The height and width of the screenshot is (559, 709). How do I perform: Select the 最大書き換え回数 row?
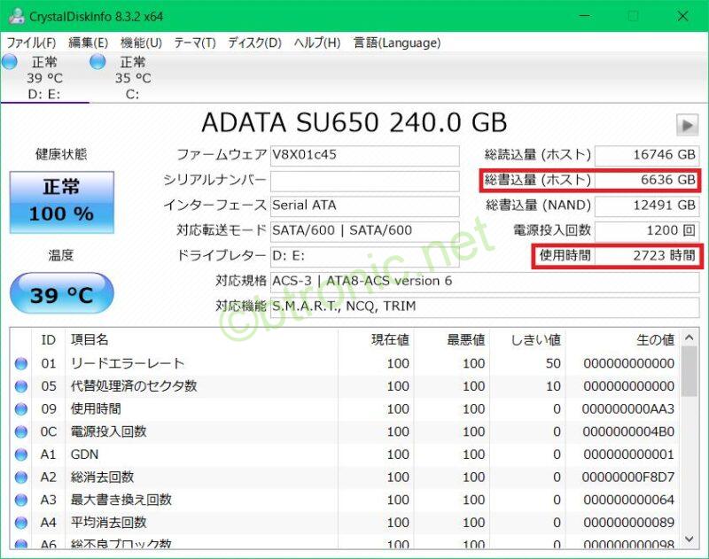345,500
